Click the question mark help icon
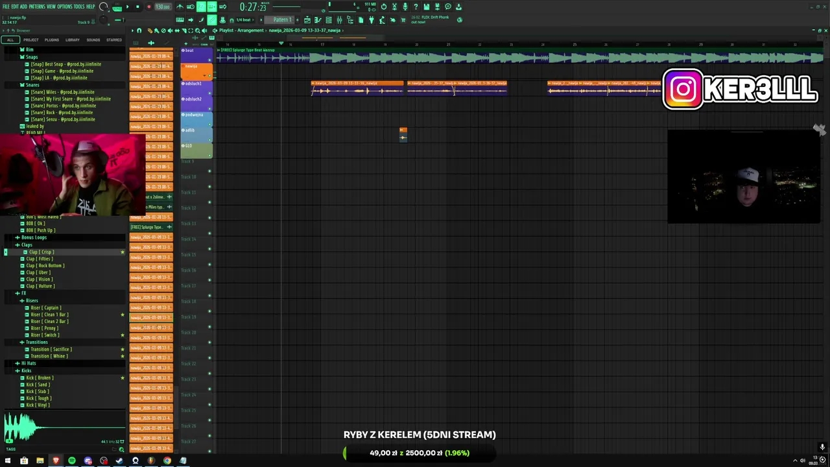Screen dimensions: 830x467 415,6
